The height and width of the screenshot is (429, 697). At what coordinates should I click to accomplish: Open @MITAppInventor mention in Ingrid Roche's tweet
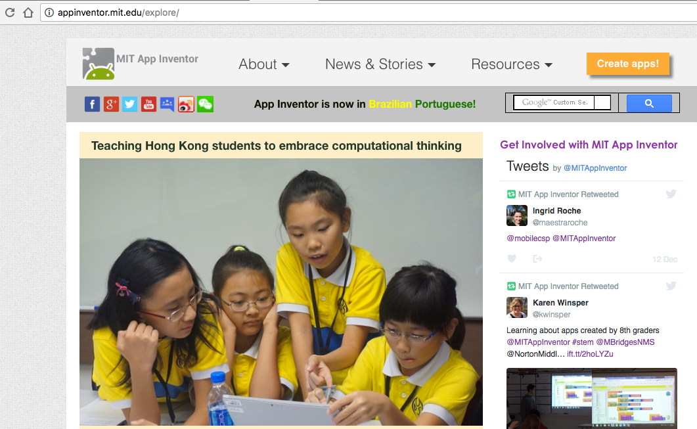coord(584,238)
